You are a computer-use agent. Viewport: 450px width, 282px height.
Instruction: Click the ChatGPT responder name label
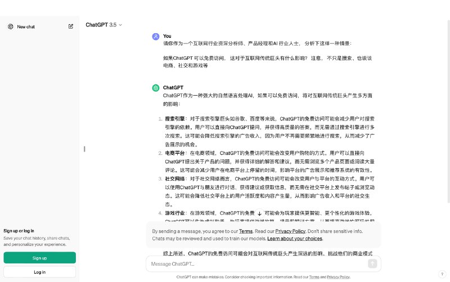173,88
